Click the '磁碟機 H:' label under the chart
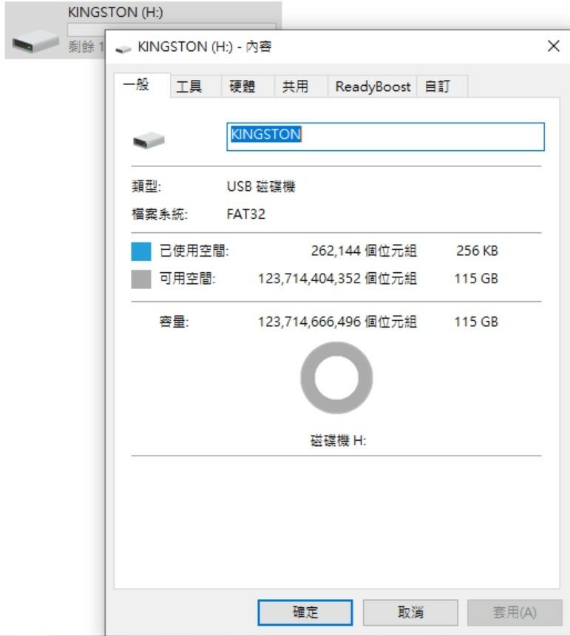Viewport: 570px width, 636px height. tap(338, 440)
